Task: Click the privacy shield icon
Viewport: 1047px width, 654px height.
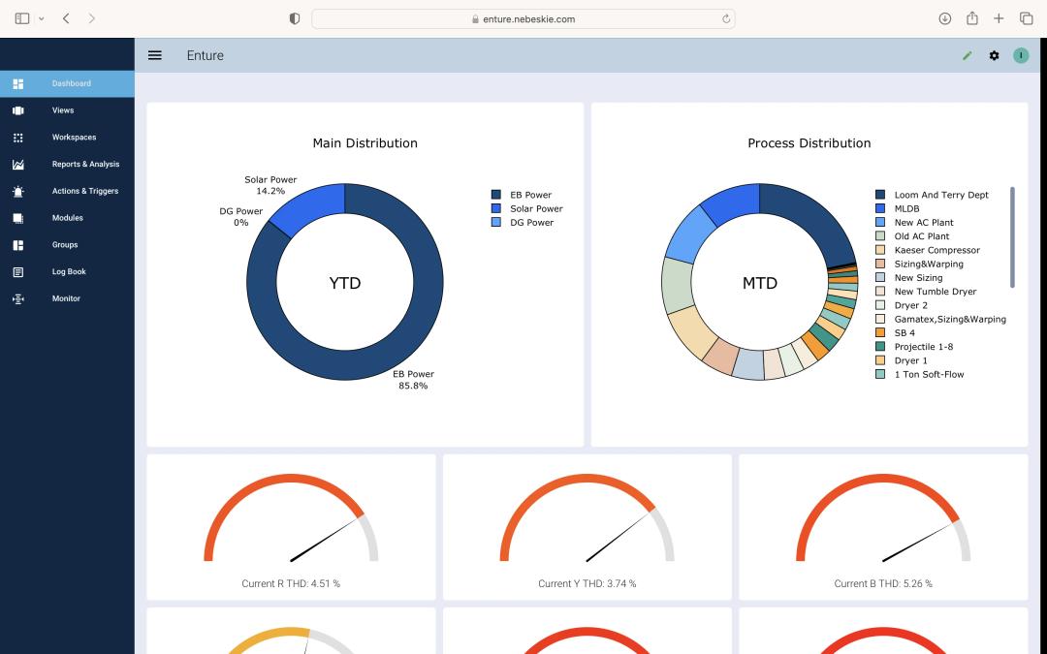Action: 295,18
